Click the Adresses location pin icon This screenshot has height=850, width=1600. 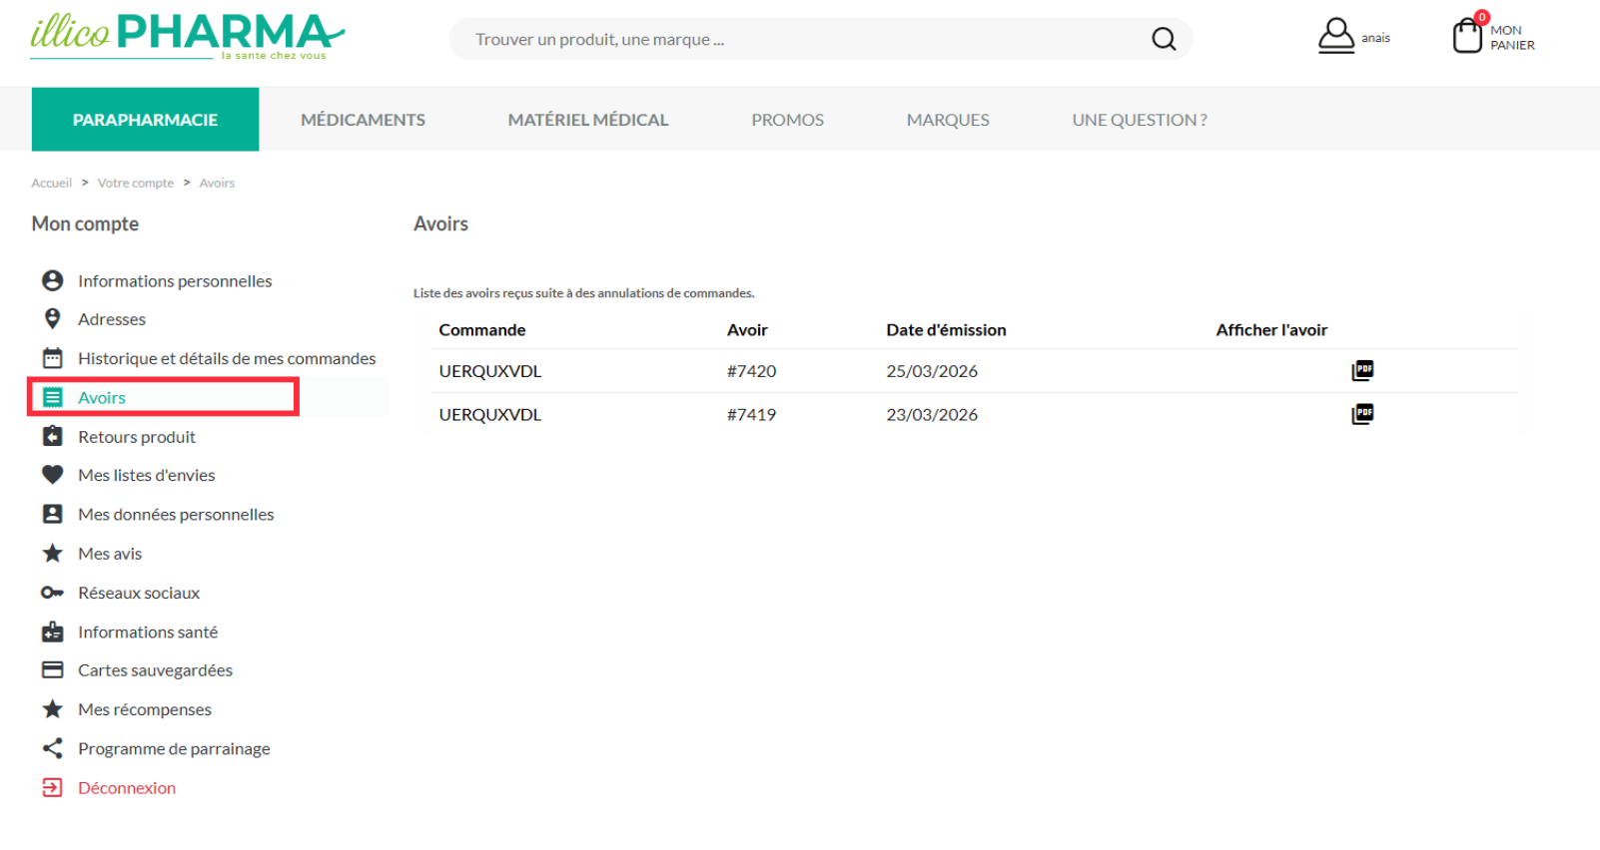coord(52,318)
